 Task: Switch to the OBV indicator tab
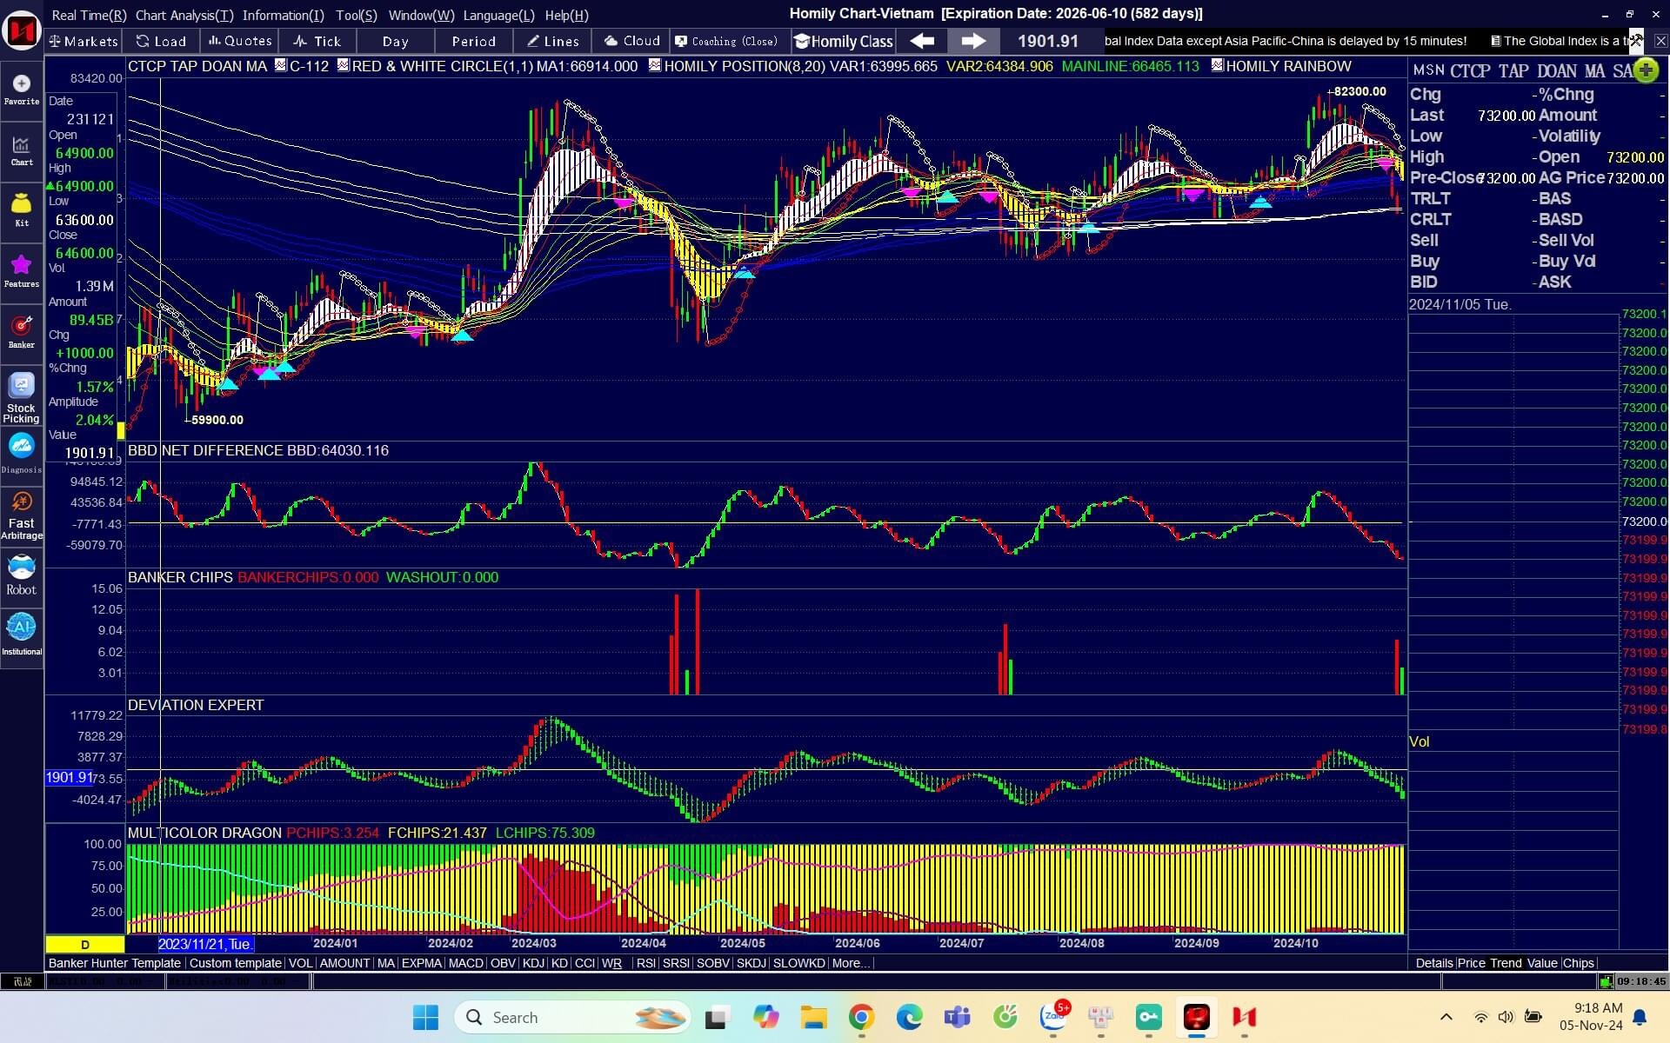[503, 963]
